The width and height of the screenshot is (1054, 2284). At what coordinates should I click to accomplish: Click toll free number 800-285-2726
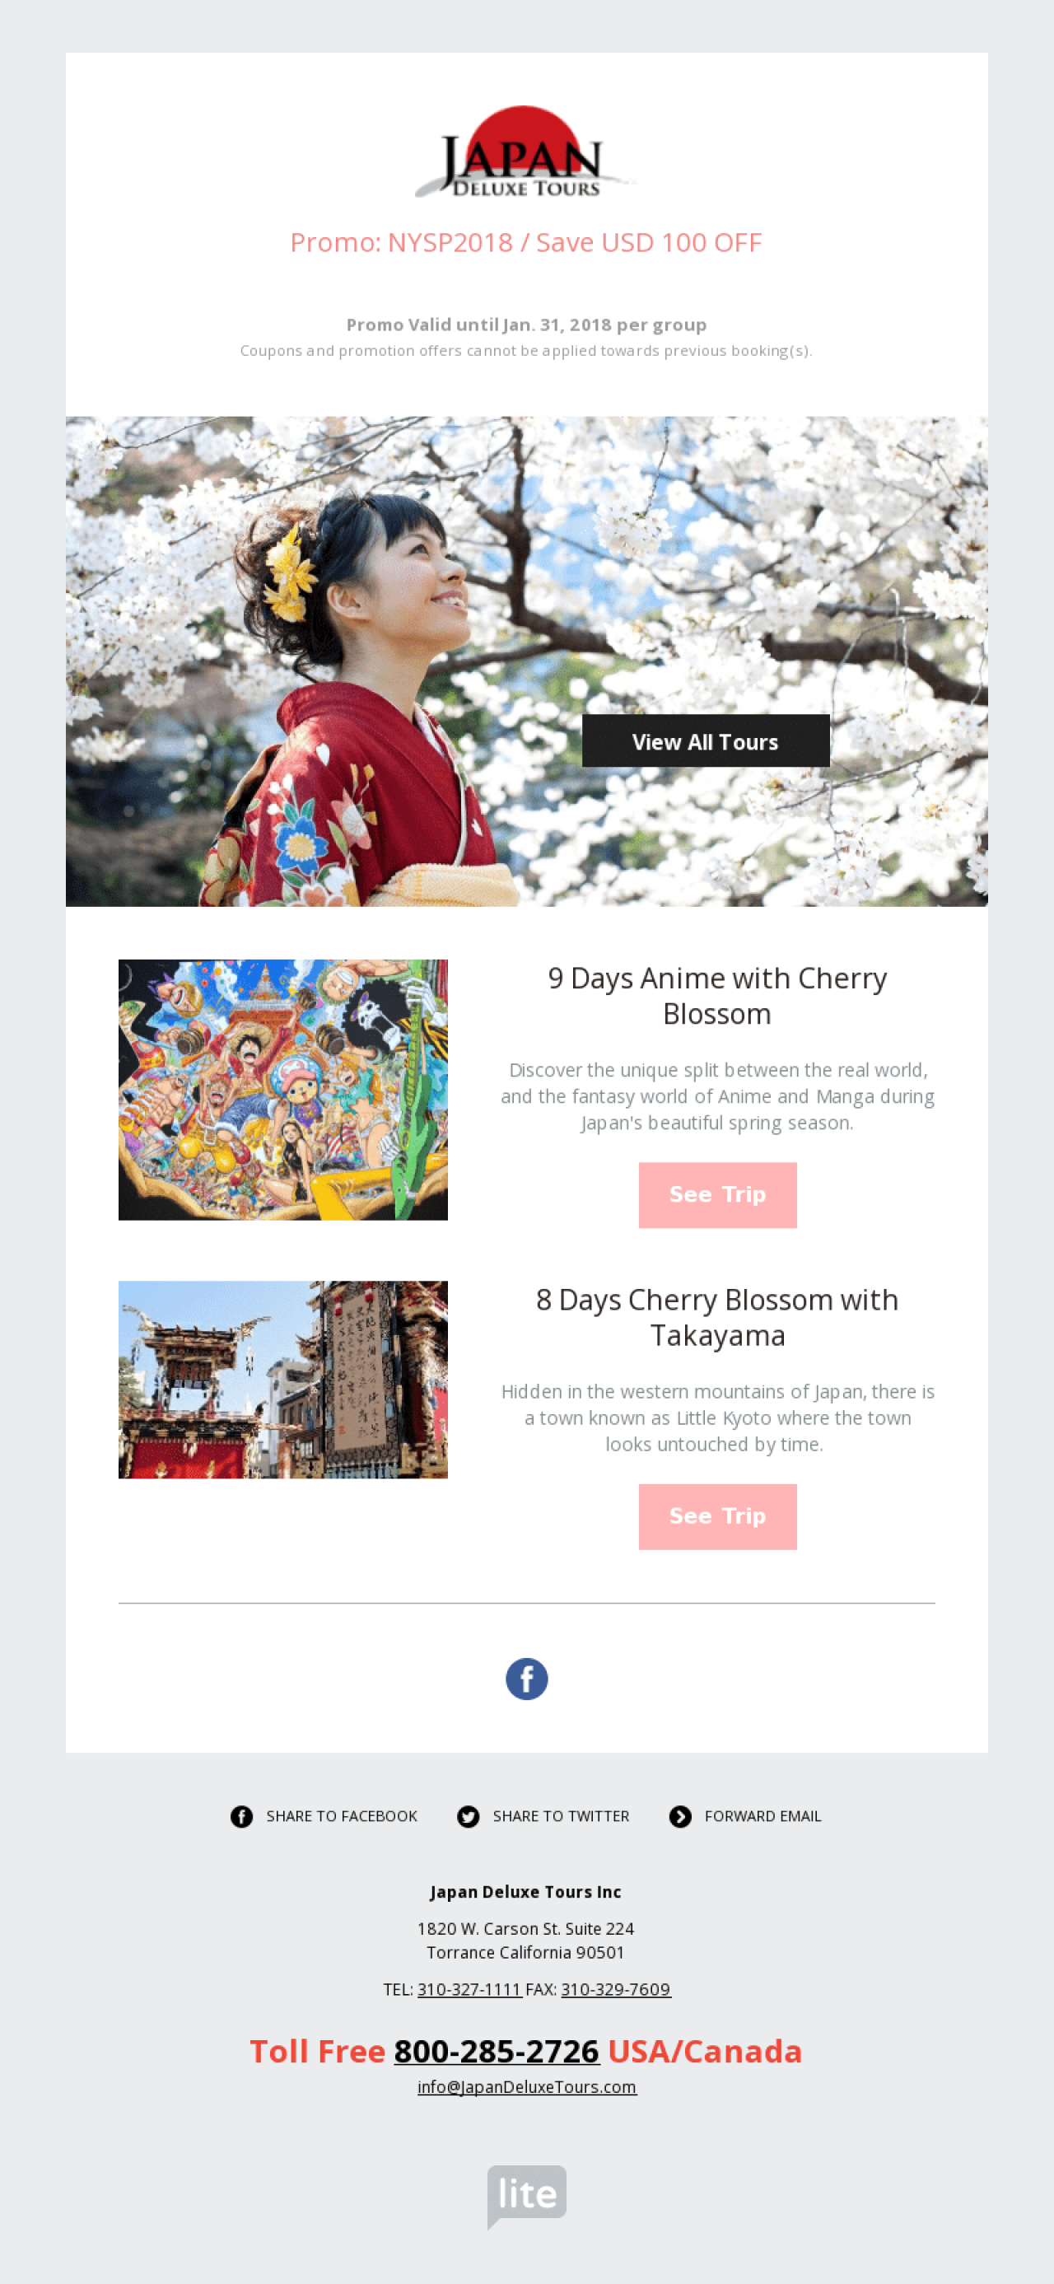497,2051
